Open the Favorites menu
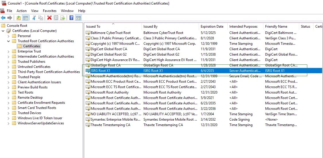 click(50, 11)
